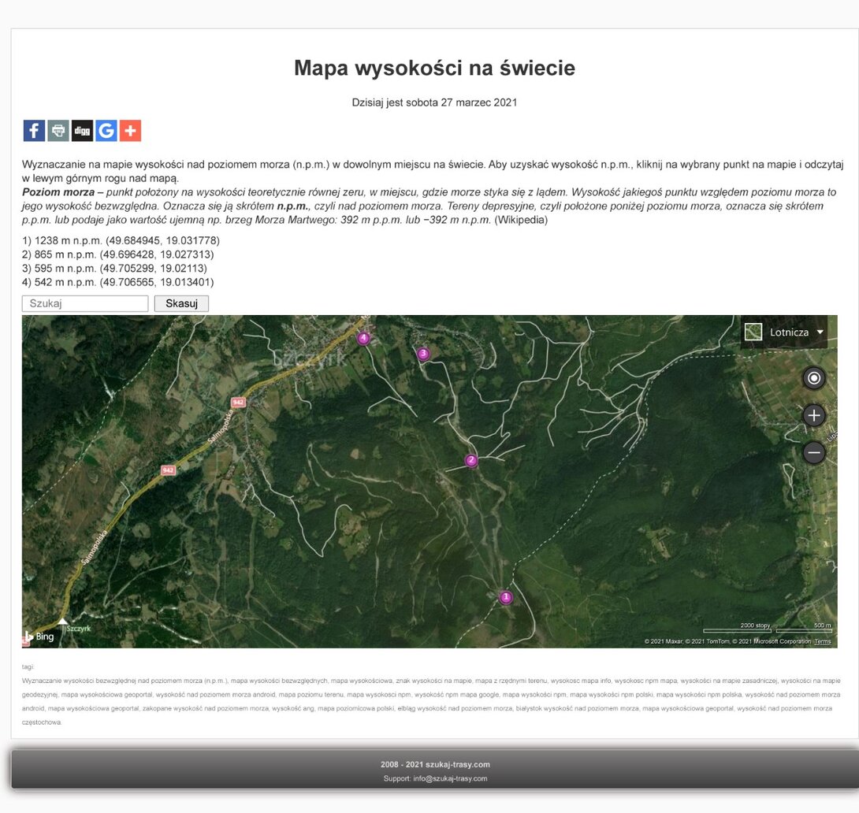The height and width of the screenshot is (813, 859).
Task: Select elevation entry 595 m n.p.m.
Action: 114,269
